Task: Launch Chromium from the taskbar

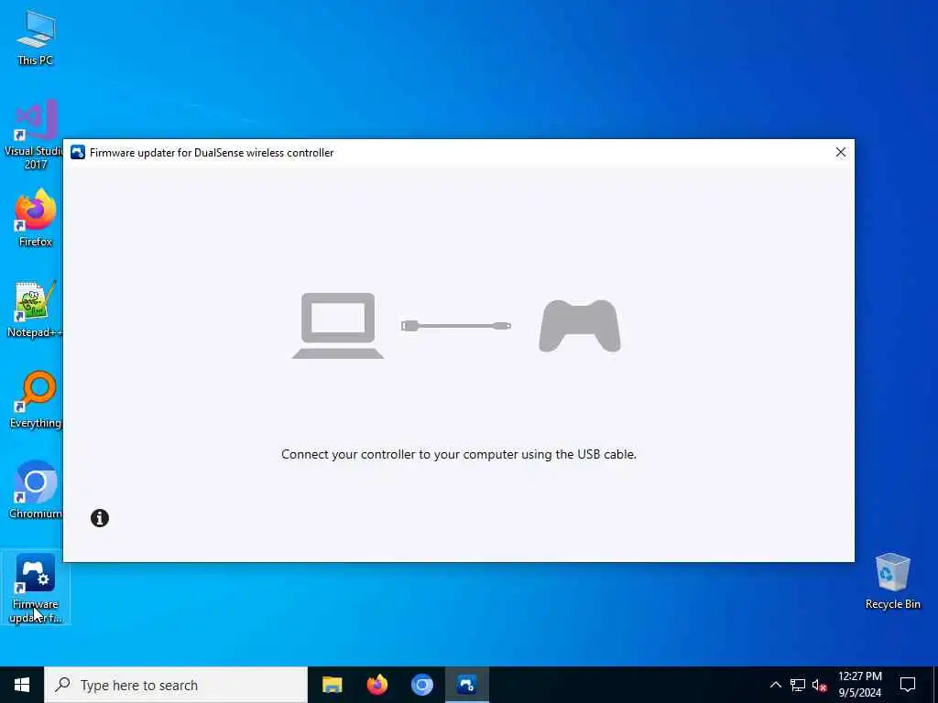Action: click(x=421, y=685)
